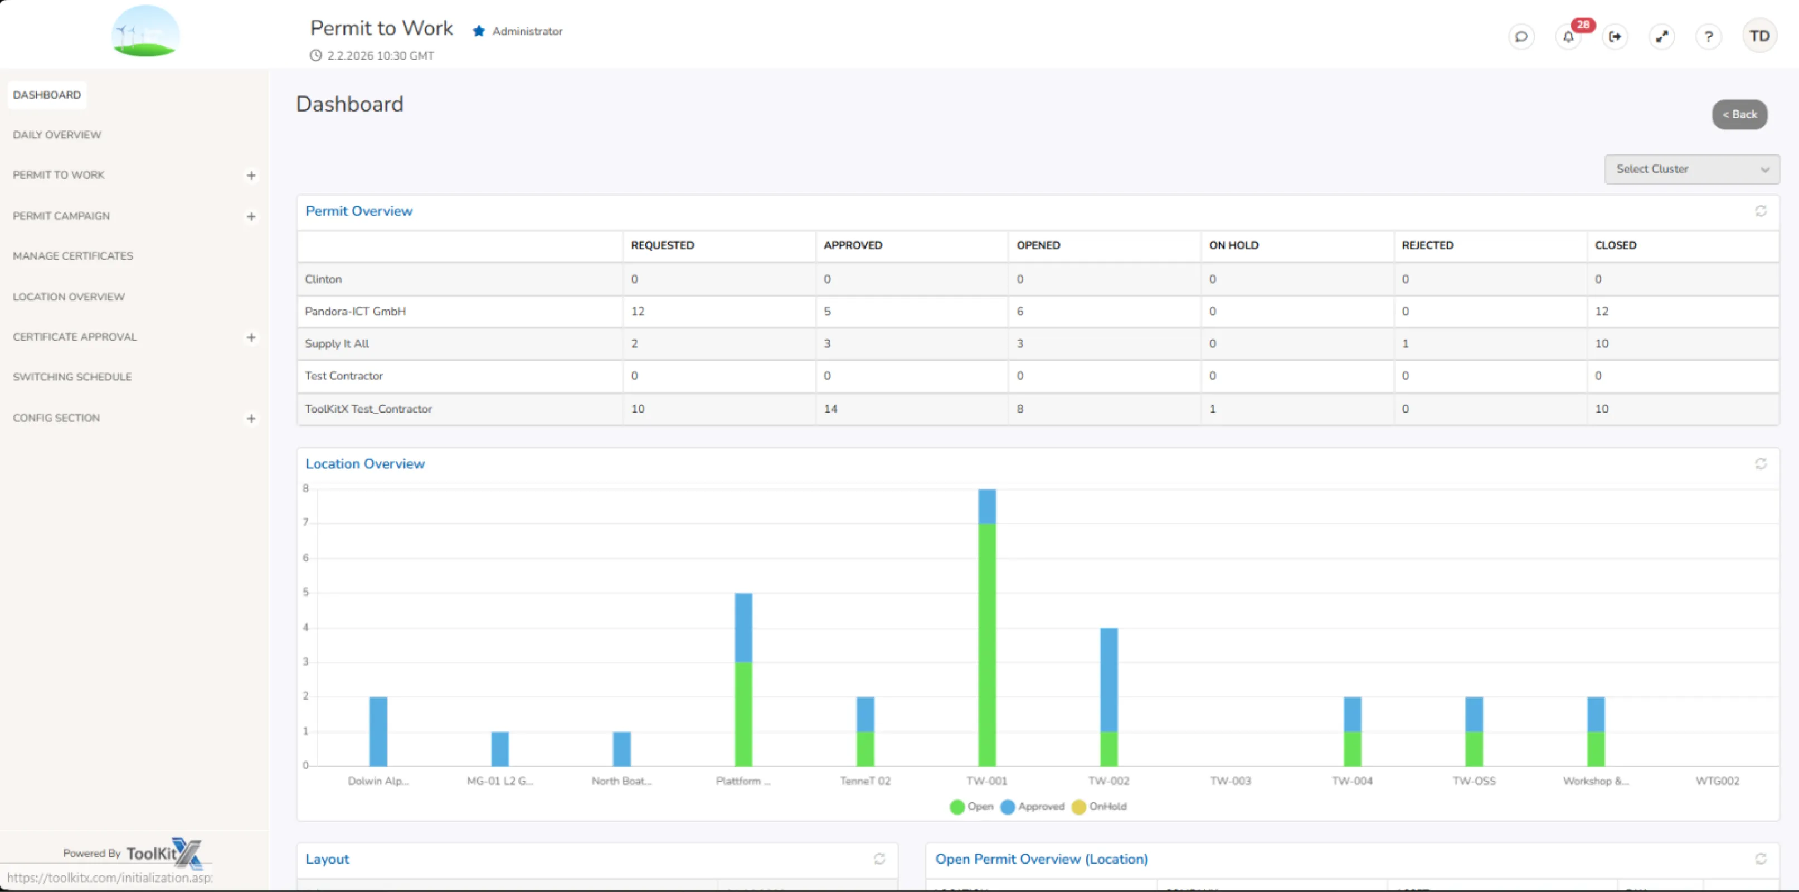Open help via the question mark icon
This screenshot has width=1799, height=892.
click(1709, 36)
